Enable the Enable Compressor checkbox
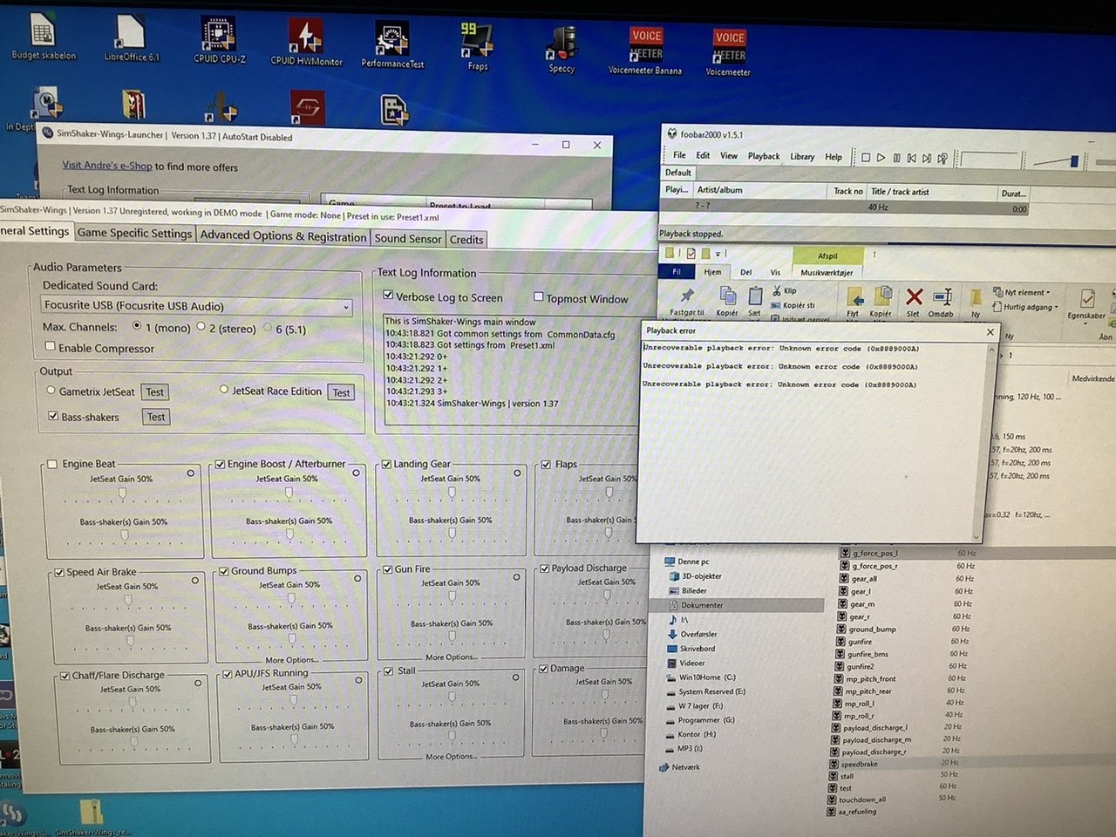This screenshot has height=837, width=1116. [x=51, y=347]
